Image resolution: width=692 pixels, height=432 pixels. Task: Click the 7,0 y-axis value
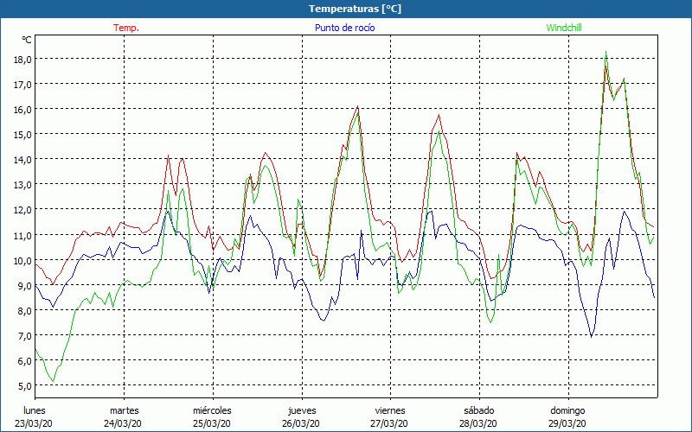(x=25, y=336)
